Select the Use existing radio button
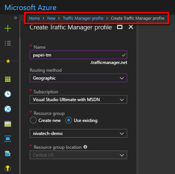This screenshot has width=175, height=174. coord(69,120)
